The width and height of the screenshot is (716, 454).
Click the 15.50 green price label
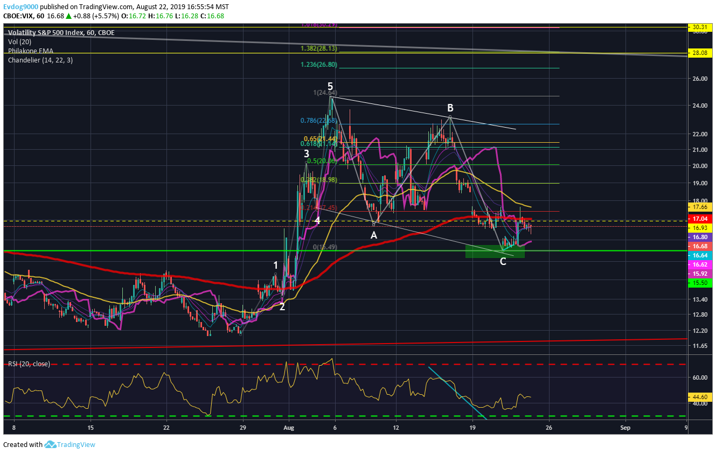(x=700, y=283)
